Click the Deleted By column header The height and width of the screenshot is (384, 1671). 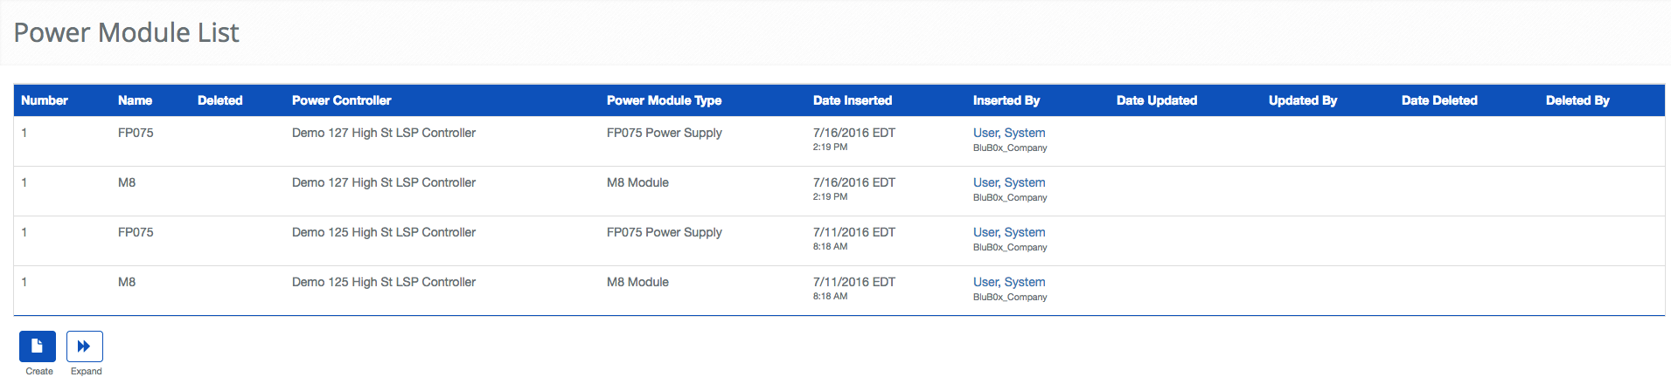tap(1577, 100)
